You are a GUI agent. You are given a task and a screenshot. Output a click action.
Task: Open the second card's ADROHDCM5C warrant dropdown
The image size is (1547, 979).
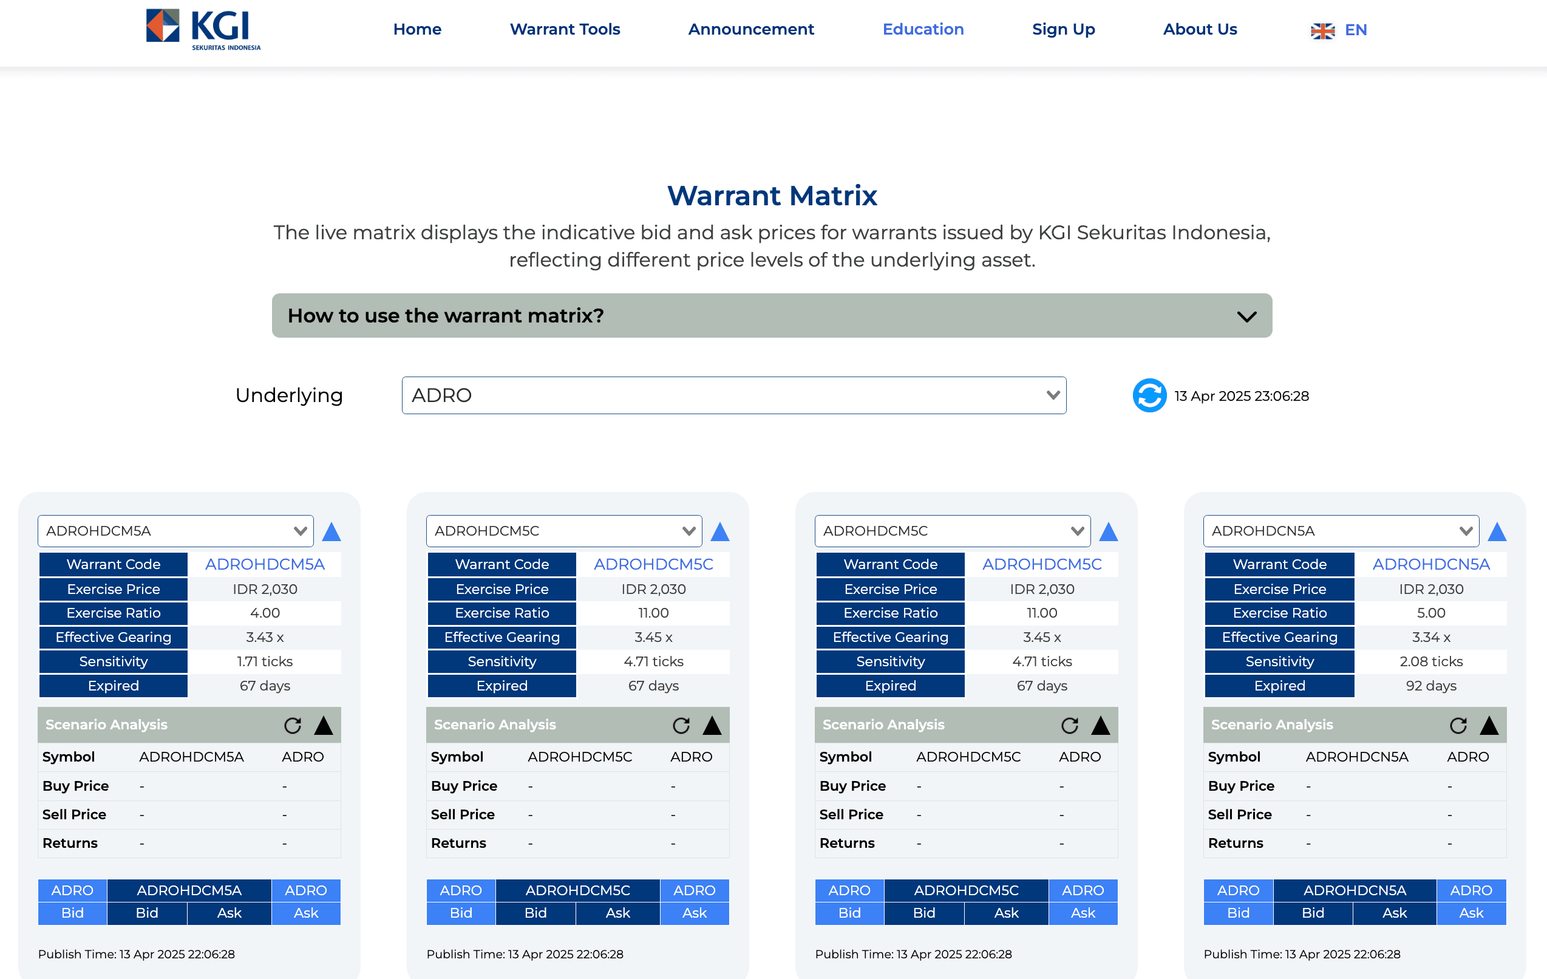coord(564,531)
